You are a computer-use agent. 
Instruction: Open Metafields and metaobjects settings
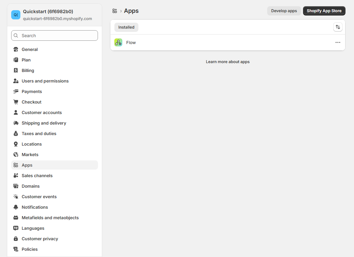tap(50, 218)
